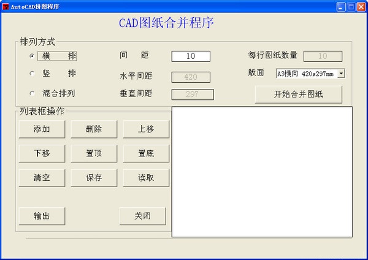Click the AutoCAD app icon in title bar
Viewport: 368px width, 260px height.
pyautogui.click(x=6, y=7)
